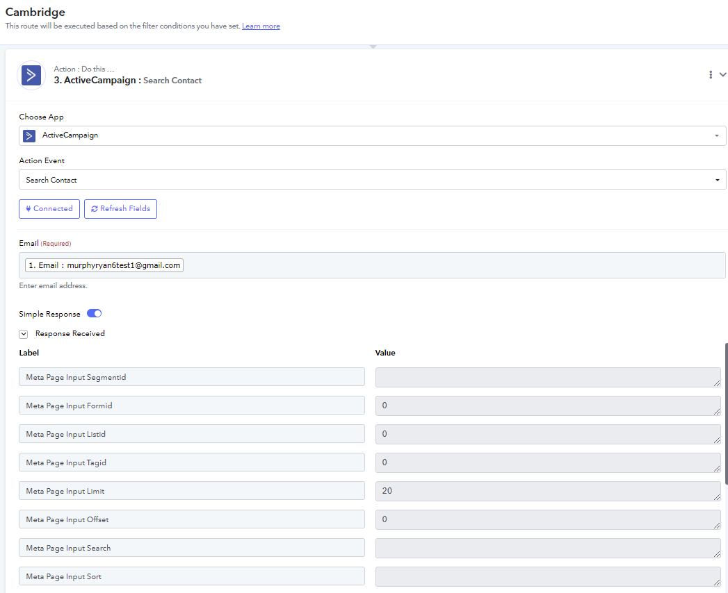Image resolution: width=728 pixels, height=593 pixels.
Task: Click the value box for Meta Page Input Search
Action: [548, 548]
